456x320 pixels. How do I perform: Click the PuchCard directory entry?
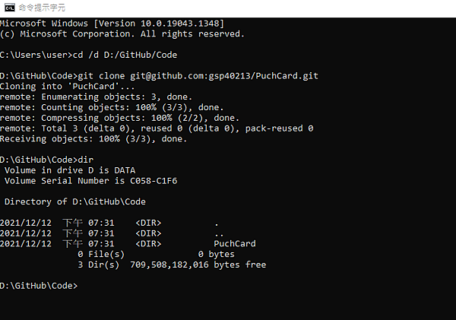click(235, 243)
